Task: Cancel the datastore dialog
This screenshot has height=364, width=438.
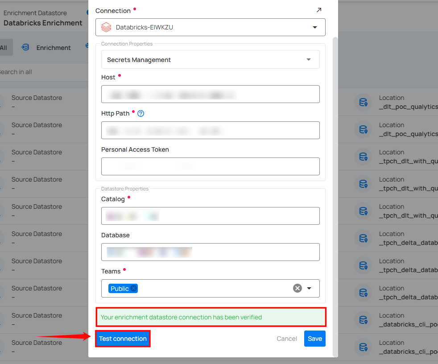Action: (287, 339)
